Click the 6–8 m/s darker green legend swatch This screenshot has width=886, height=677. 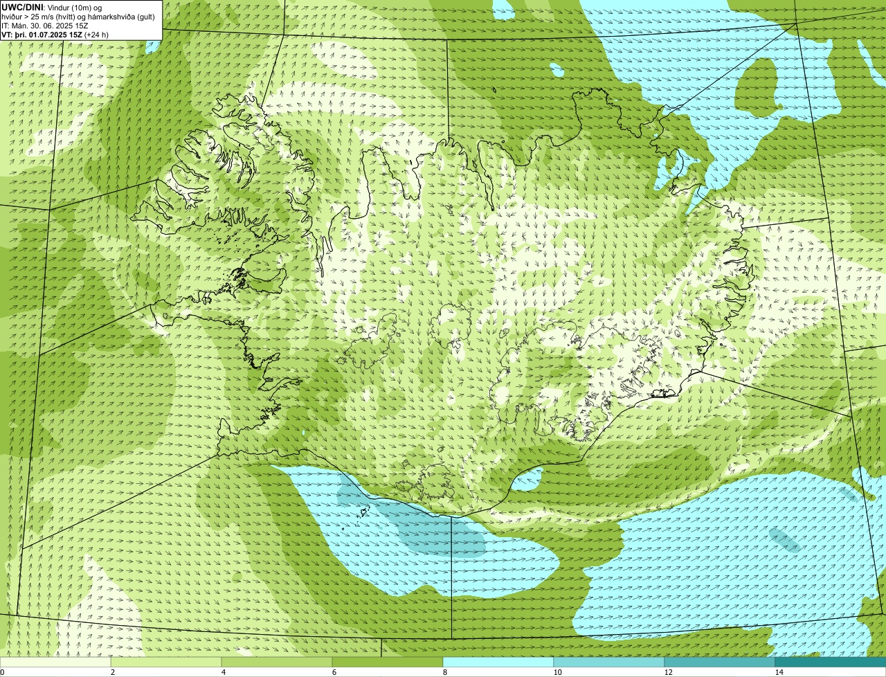point(388,662)
